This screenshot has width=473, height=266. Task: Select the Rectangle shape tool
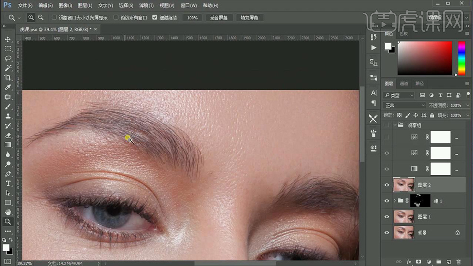[8, 202]
